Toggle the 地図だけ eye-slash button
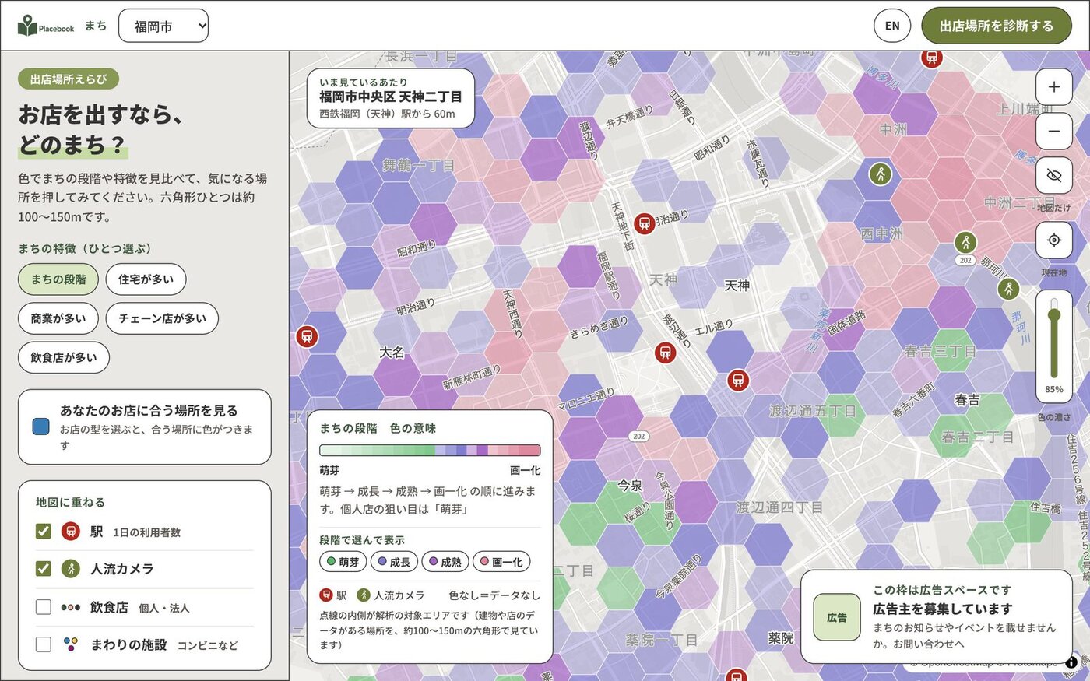Screen dimensions: 1090x681 coord(1053,176)
